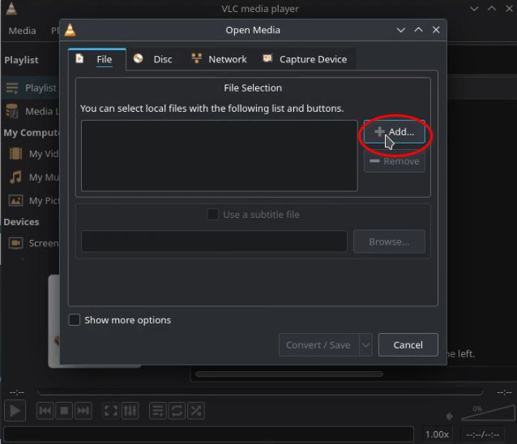Click the VLC cone icon in main window
Image resolution: width=517 pixels, height=444 pixels.
(x=11, y=9)
